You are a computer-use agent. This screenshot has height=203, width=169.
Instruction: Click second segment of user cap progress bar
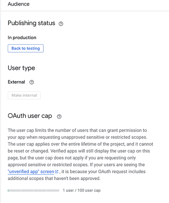(27, 190)
